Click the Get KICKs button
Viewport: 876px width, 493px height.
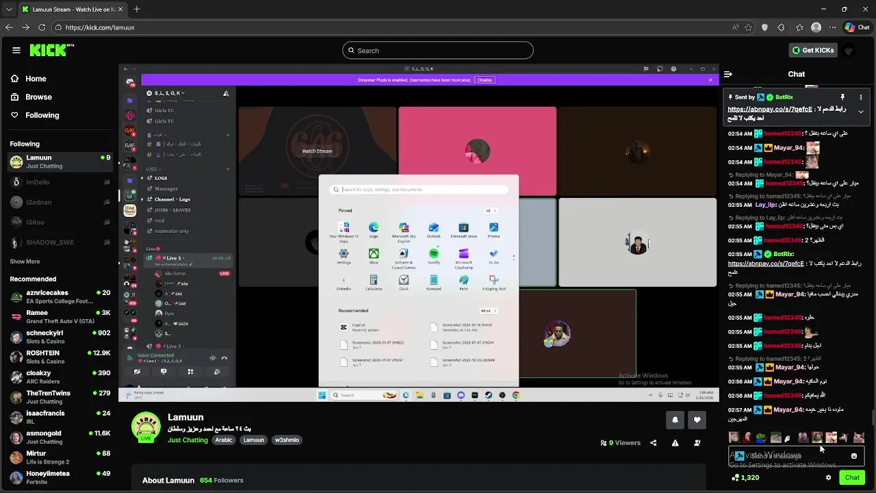click(x=813, y=51)
